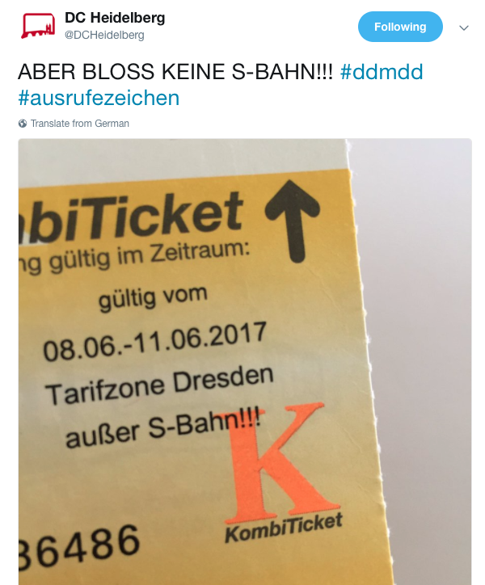Viewport: 485px width, 585px height.
Task: Click the globe icon beside Translate
Action: tap(23, 123)
